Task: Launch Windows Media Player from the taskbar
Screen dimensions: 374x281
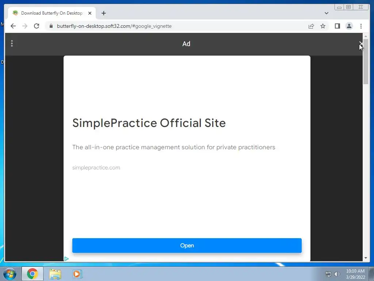Action: click(x=77, y=274)
